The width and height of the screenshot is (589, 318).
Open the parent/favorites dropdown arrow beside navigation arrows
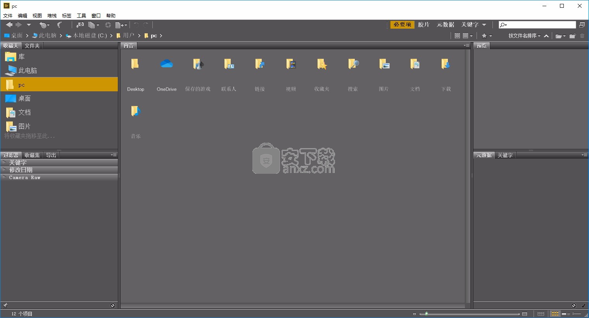[29, 25]
